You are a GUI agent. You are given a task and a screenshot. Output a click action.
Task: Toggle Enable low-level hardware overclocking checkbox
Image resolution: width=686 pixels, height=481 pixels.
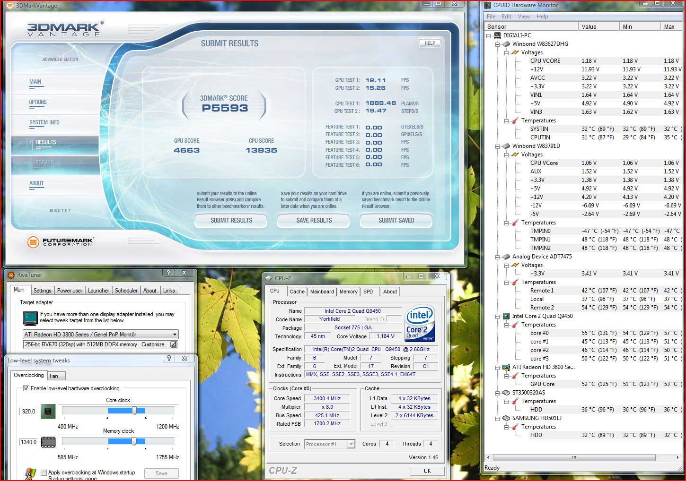26,388
